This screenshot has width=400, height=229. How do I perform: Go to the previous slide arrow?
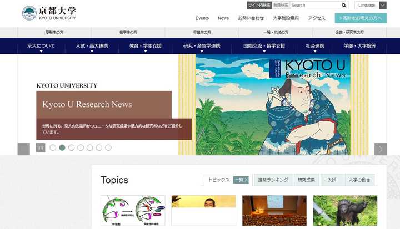coord(24,149)
